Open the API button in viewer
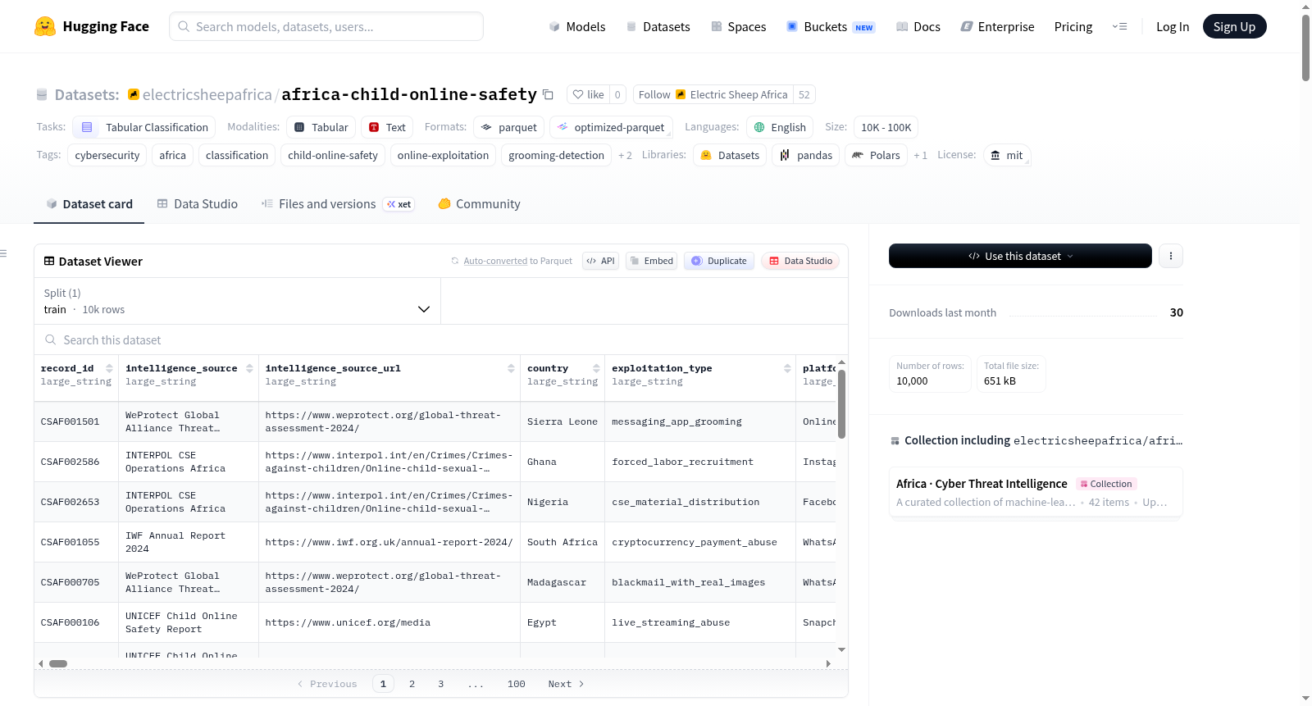 (600, 261)
